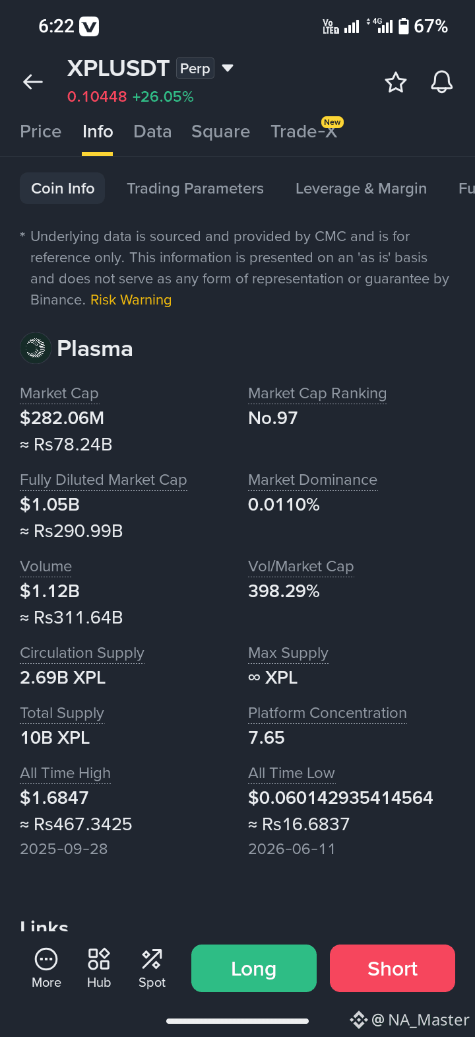
Task: Switch to the Data tab
Action: click(152, 131)
